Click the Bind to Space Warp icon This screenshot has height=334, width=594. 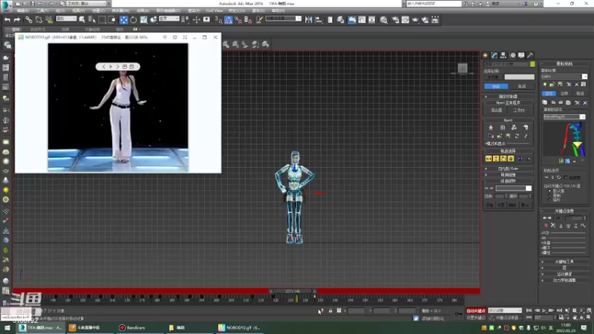click(x=49, y=20)
